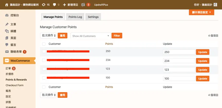Image resolution: width=222 pixels, height=108 pixels.
Task: Open the Show All Customers dropdown
Action: (91, 36)
